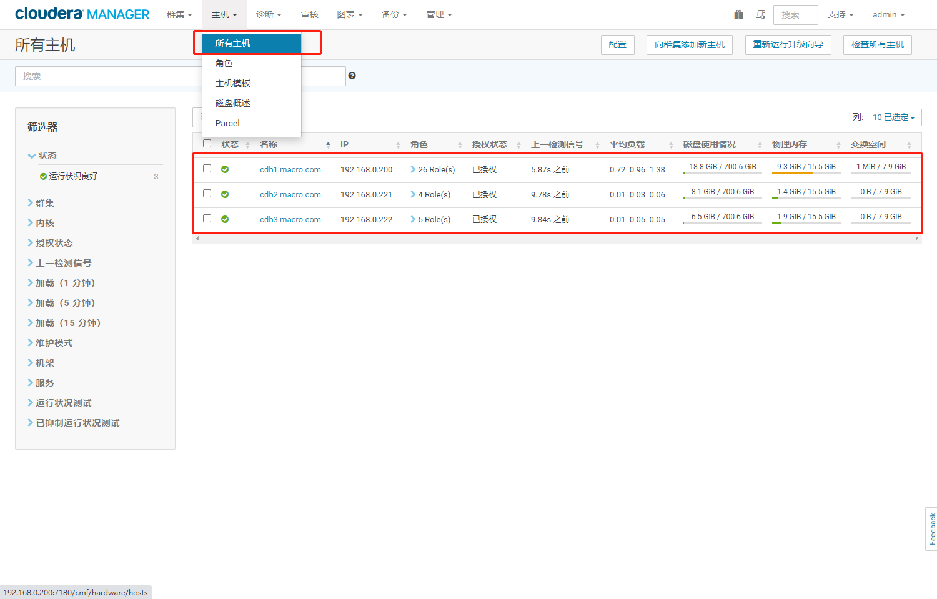Open the 支持 menu
The width and height of the screenshot is (937, 599).
point(840,14)
